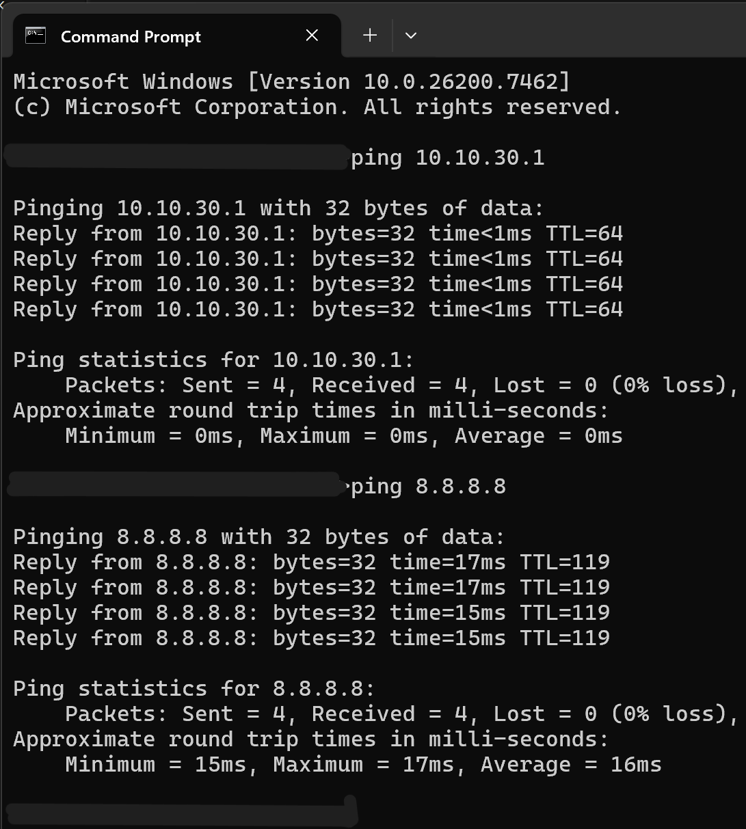Click the "Average = 0ms" value
Screen dimensions: 746x829
click(x=539, y=436)
